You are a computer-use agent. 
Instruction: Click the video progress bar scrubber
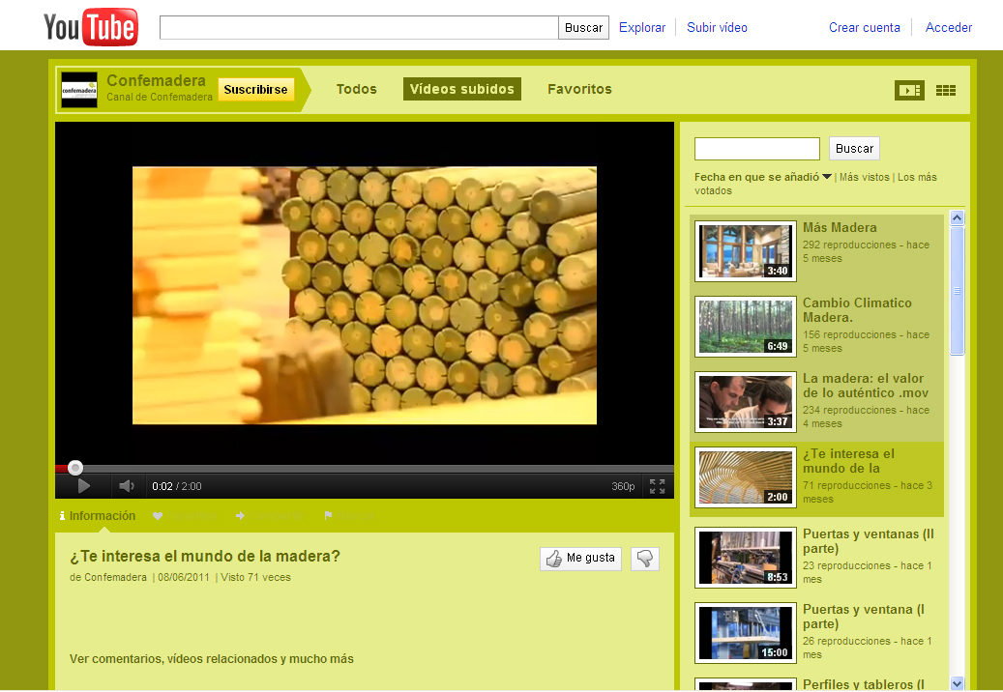tap(75, 468)
